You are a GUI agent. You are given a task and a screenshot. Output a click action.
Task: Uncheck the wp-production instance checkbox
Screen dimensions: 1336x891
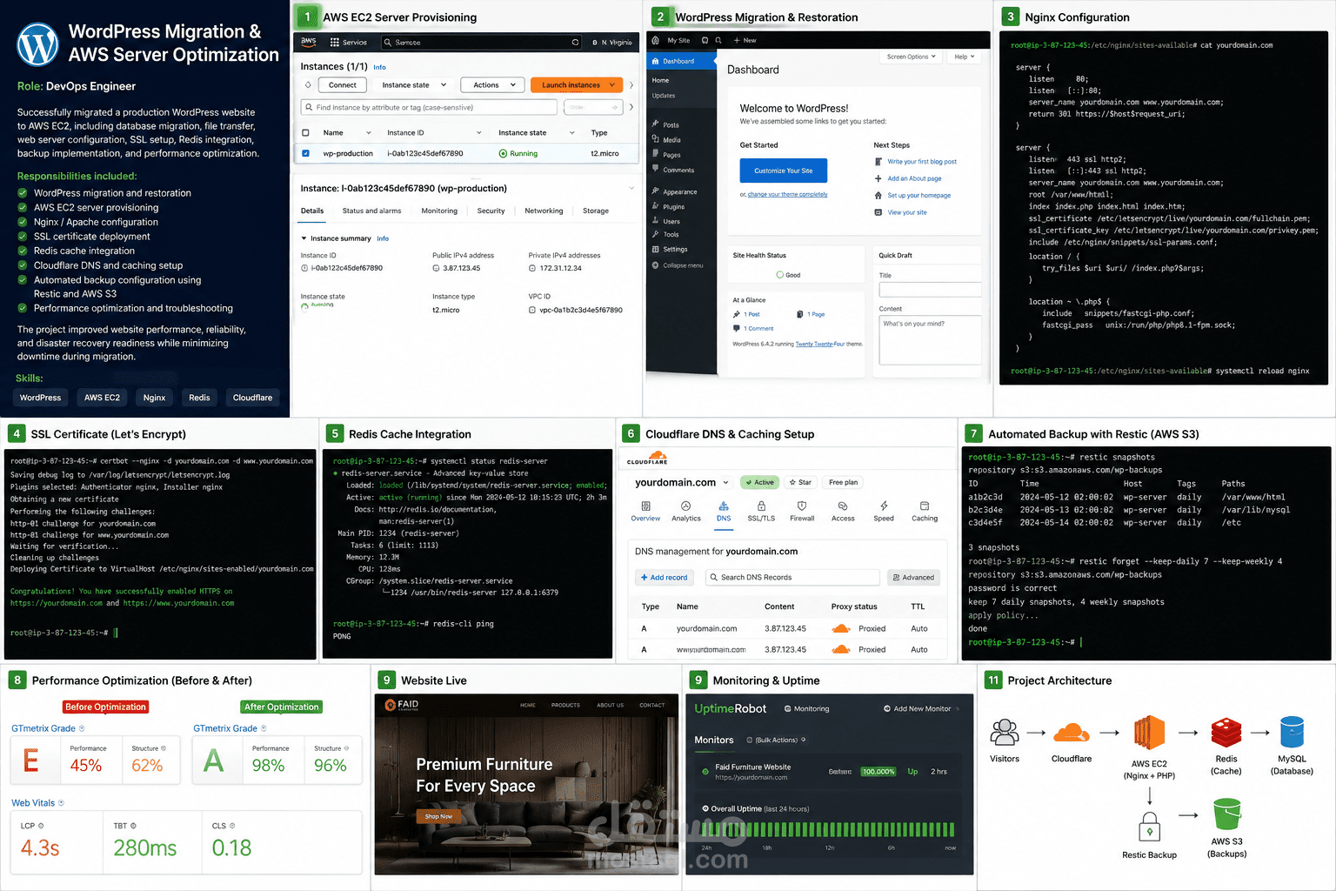pos(305,153)
